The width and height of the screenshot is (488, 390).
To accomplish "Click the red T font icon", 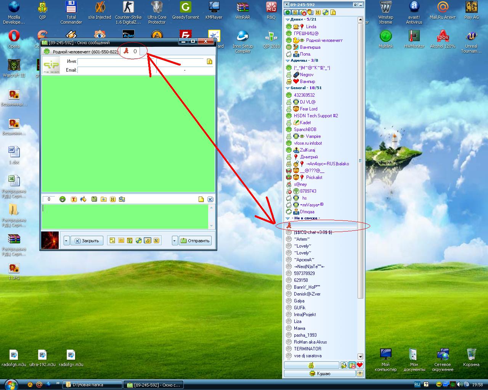I will [x=74, y=199].
